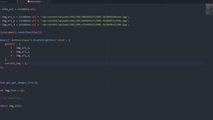213x120 pixels.
Task: Click the path string ending in 562b036c51380.jpg
Action: pos(84,25)
